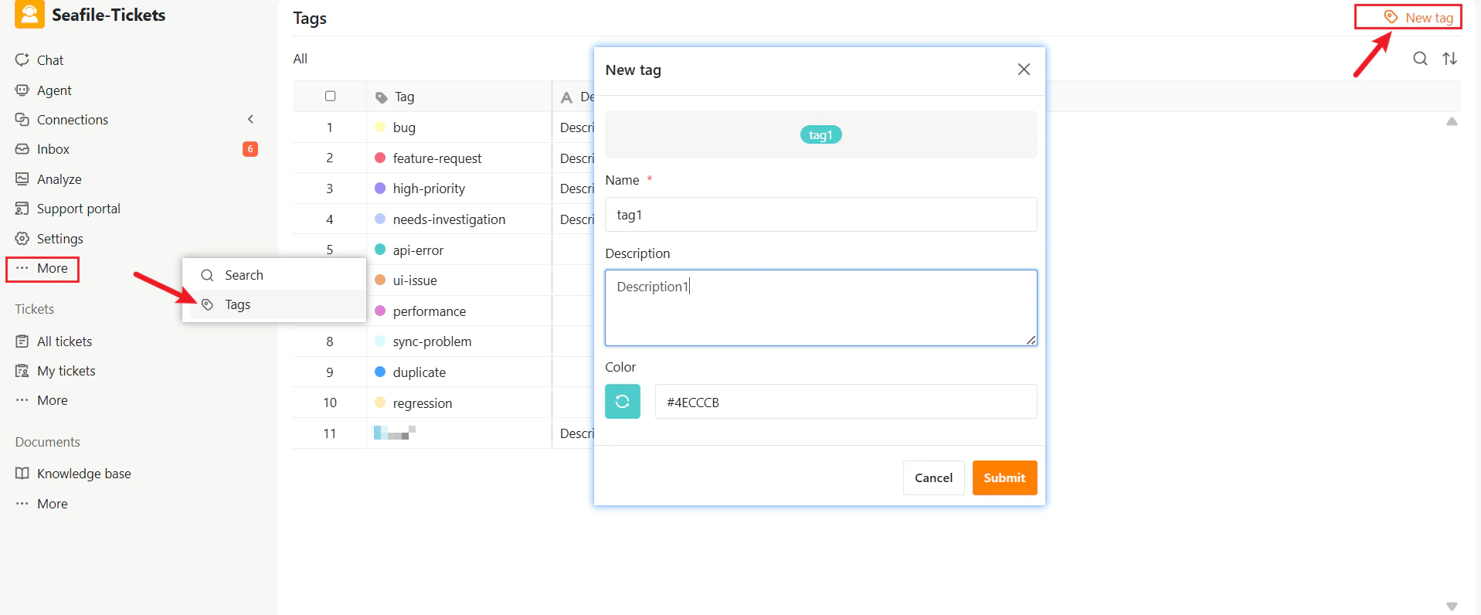Viewport: 1481px width, 615px height.
Task: Click the search magnifier icon in Tags toolbar
Action: click(x=1420, y=59)
